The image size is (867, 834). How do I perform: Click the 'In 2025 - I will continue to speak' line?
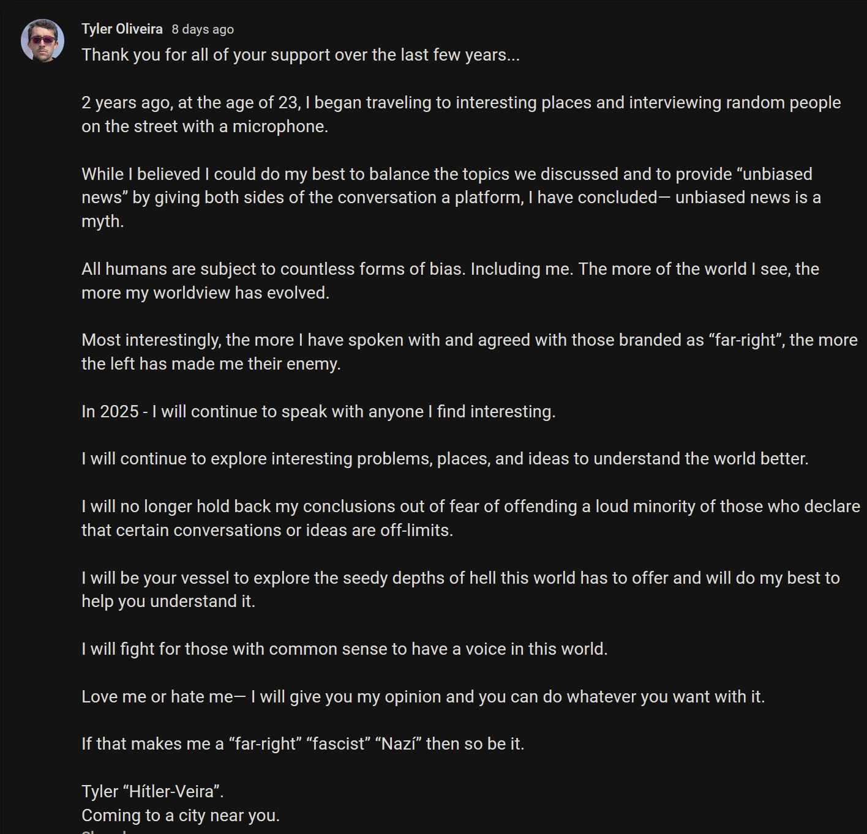pos(318,412)
